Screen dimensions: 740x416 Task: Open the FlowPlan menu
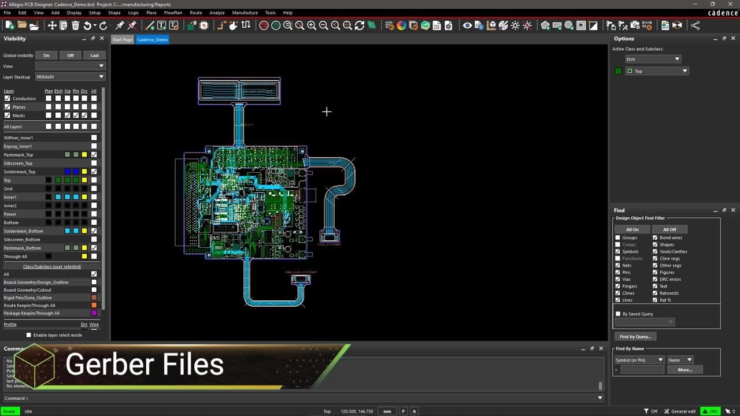pyautogui.click(x=173, y=13)
